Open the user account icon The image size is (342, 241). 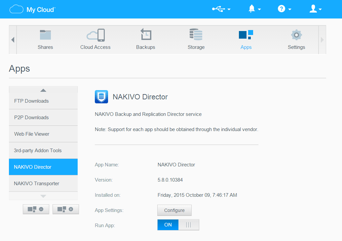pyautogui.click(x=313, y=9)
